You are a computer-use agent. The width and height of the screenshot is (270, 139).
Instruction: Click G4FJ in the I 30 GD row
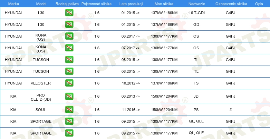click(x=231, y=24)
